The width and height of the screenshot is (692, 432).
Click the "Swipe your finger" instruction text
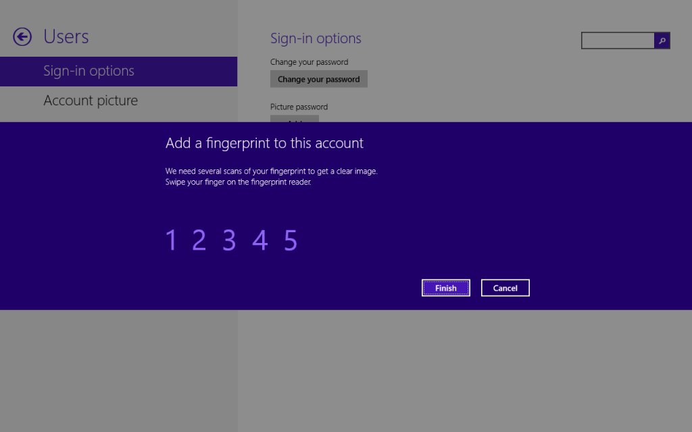tap(238, 182)
